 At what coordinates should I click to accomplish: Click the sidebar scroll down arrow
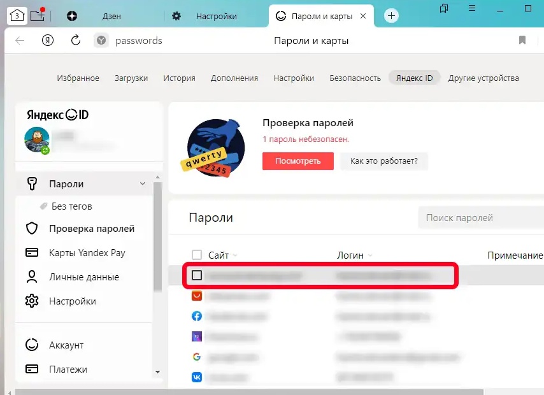click(157, 371)
